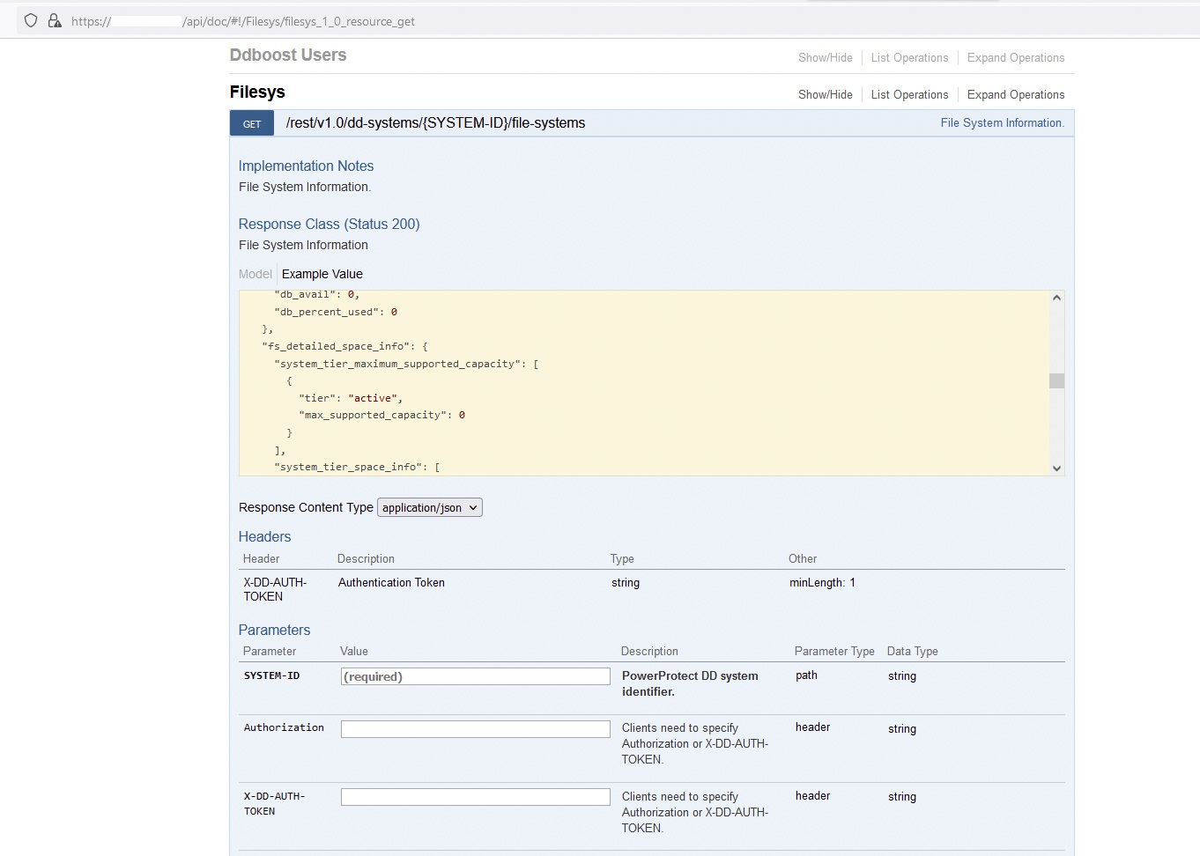Image resolution: width=1200 pixels, height=856 pixels.
Task: Click the "tier": "active" line in JSON
Action: click(x=351, y=398)
